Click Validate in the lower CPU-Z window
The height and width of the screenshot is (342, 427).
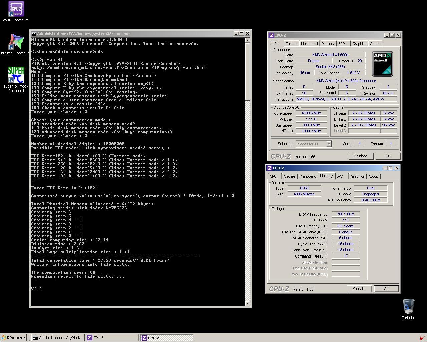359,289
